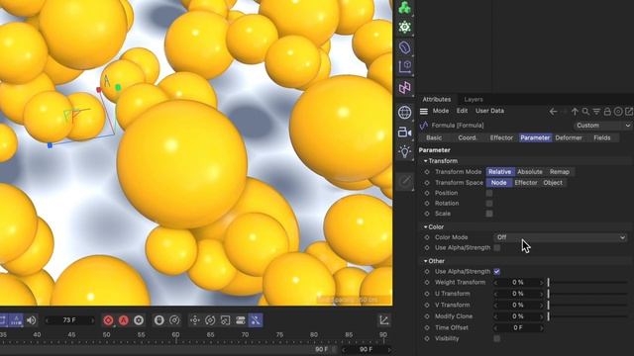Set Transform Mode to Absolute
634x356 pixels.
coord(530,172)
